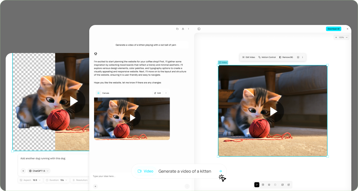Select the cursor selection tool

(x=257, y=185)
